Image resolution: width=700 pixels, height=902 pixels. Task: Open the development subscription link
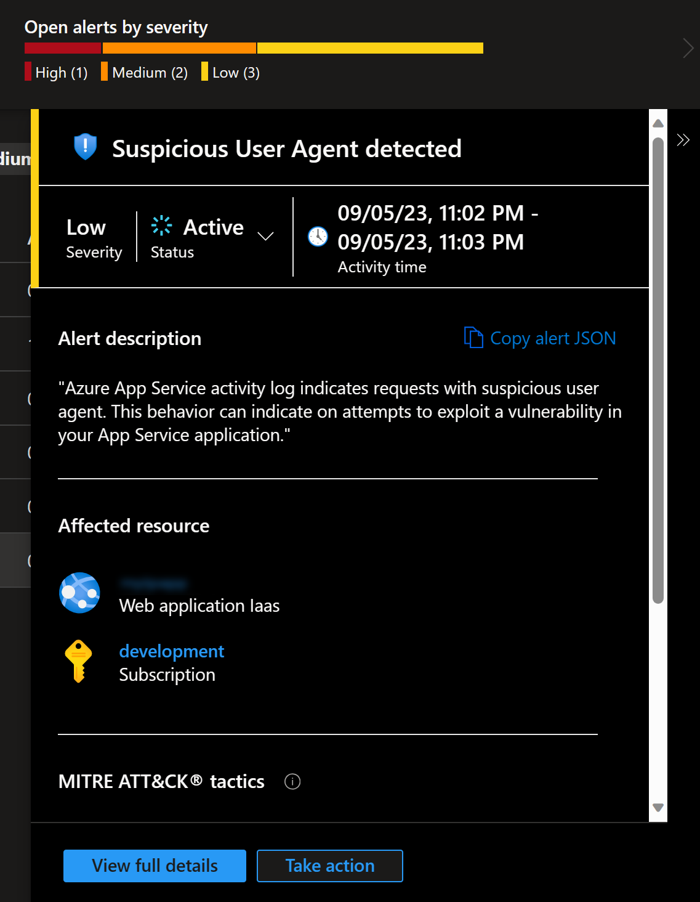pyautogui.click(x=172, y=651)
